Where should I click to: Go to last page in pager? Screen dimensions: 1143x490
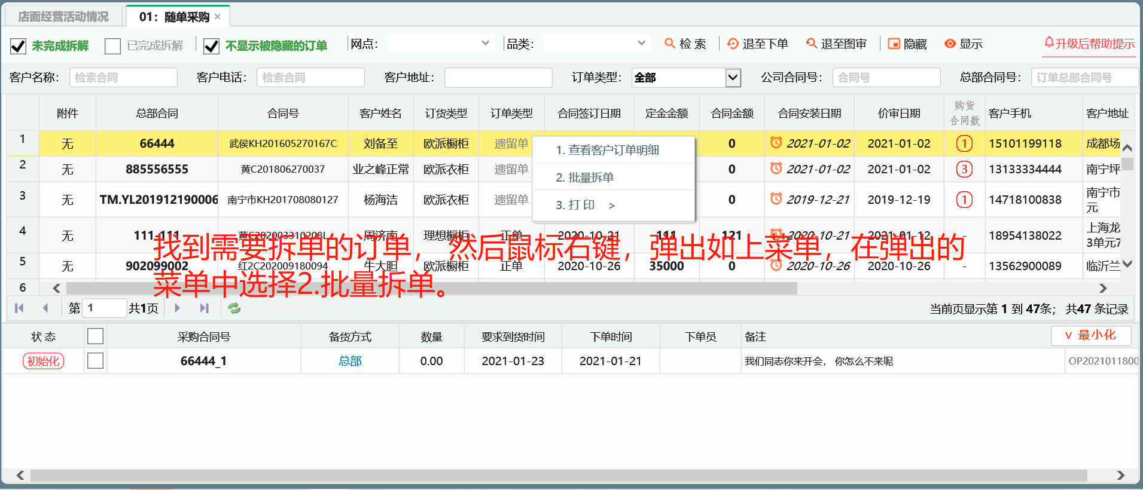click(204, 308)
